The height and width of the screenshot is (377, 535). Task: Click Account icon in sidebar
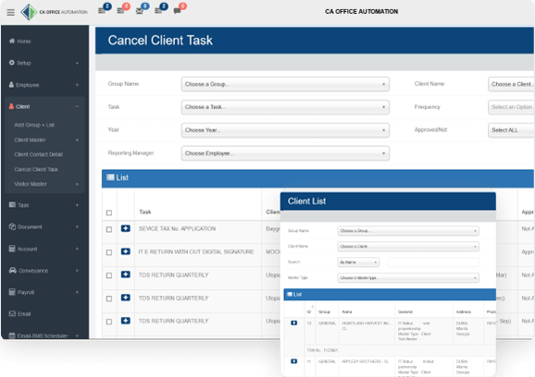12,249
